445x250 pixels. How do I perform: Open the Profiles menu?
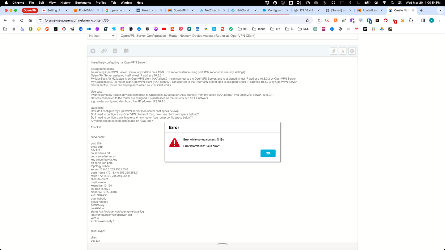tap(101, 2)
